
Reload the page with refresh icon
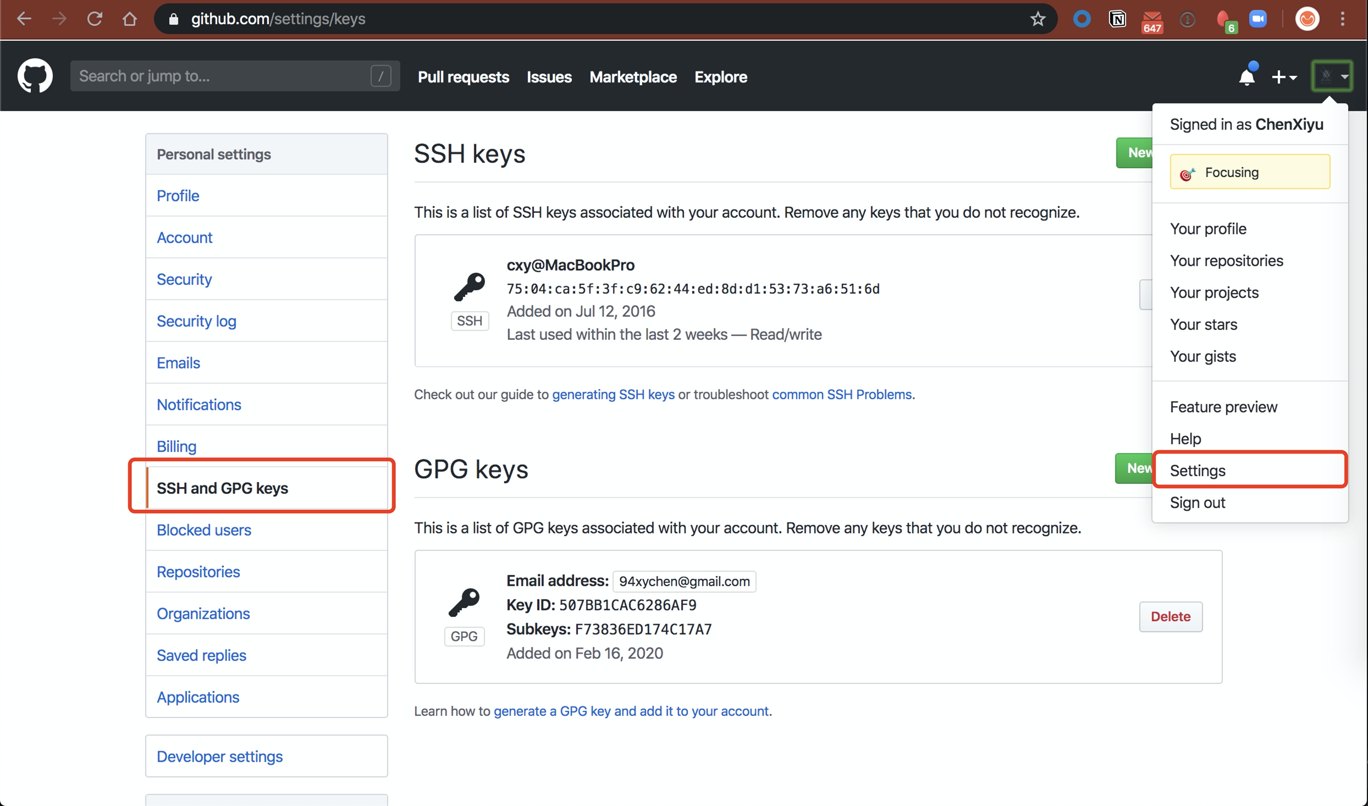(95, 19)
